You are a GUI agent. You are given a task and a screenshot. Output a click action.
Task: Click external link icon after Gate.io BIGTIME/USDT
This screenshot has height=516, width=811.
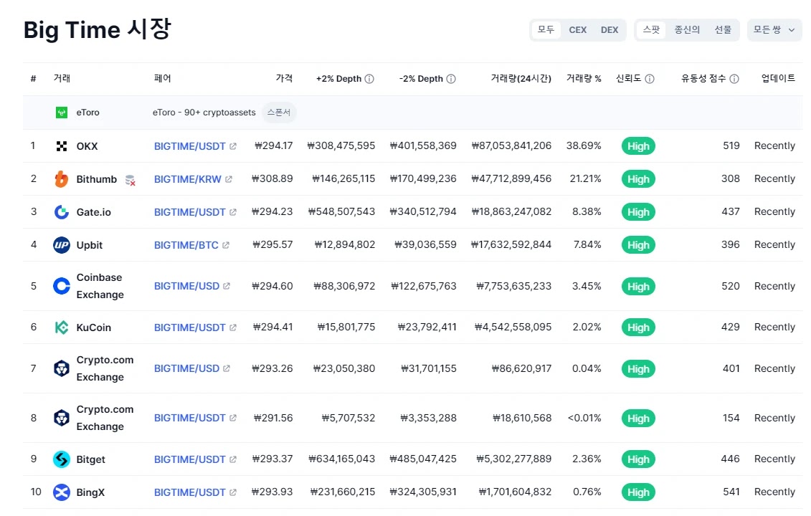coord(233,212)
